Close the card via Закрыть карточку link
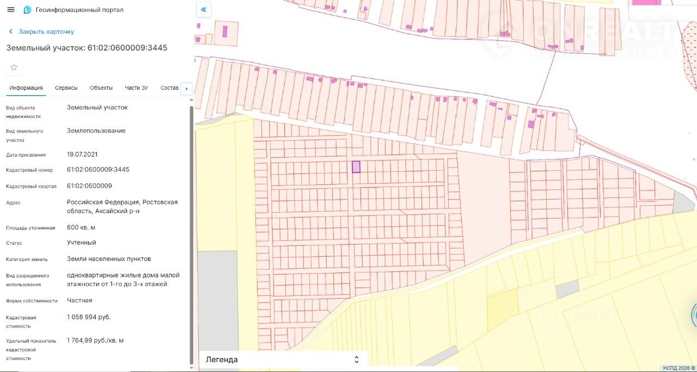Viewport: 697px width, 372px height. (46, 32)
